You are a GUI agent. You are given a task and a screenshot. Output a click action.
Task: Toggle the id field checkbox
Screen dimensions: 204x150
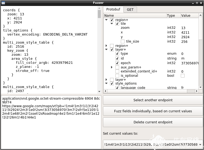(x=117, y=58)
